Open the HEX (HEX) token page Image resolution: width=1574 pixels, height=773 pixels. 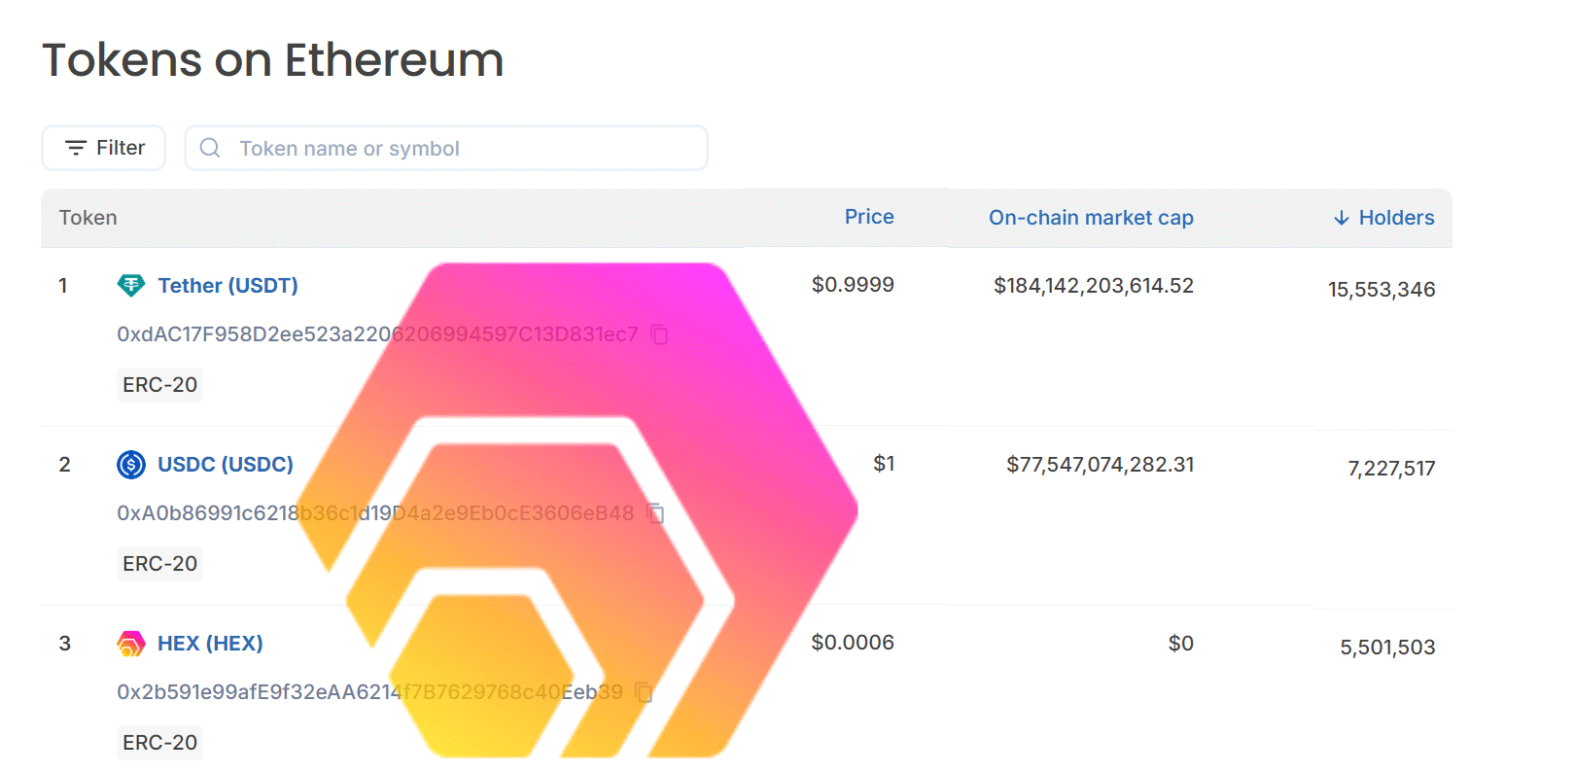210,644
